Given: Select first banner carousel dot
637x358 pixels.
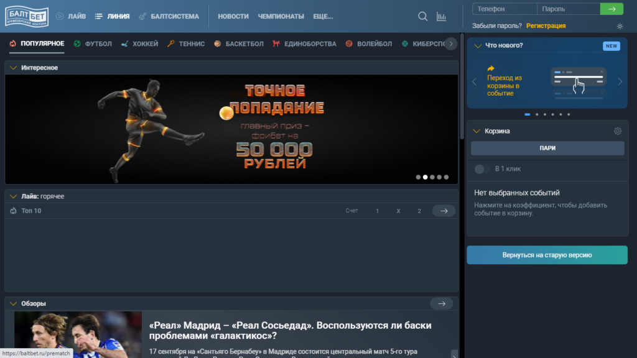Looking at the screenshot, I should point(418,177).
